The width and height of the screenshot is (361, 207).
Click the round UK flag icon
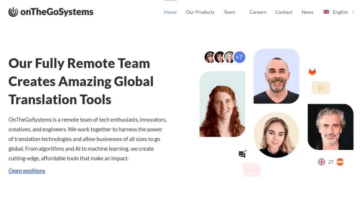[x=322, y=162]
